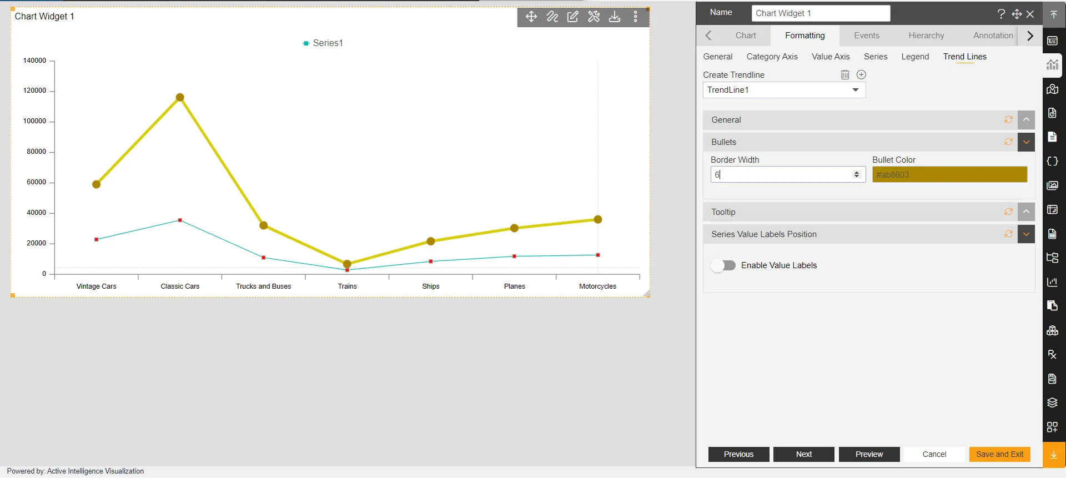This screenshot has width=1066, height=478.
Task: Click the download icon in chart widget toolbar
Action: pos(615,17)
